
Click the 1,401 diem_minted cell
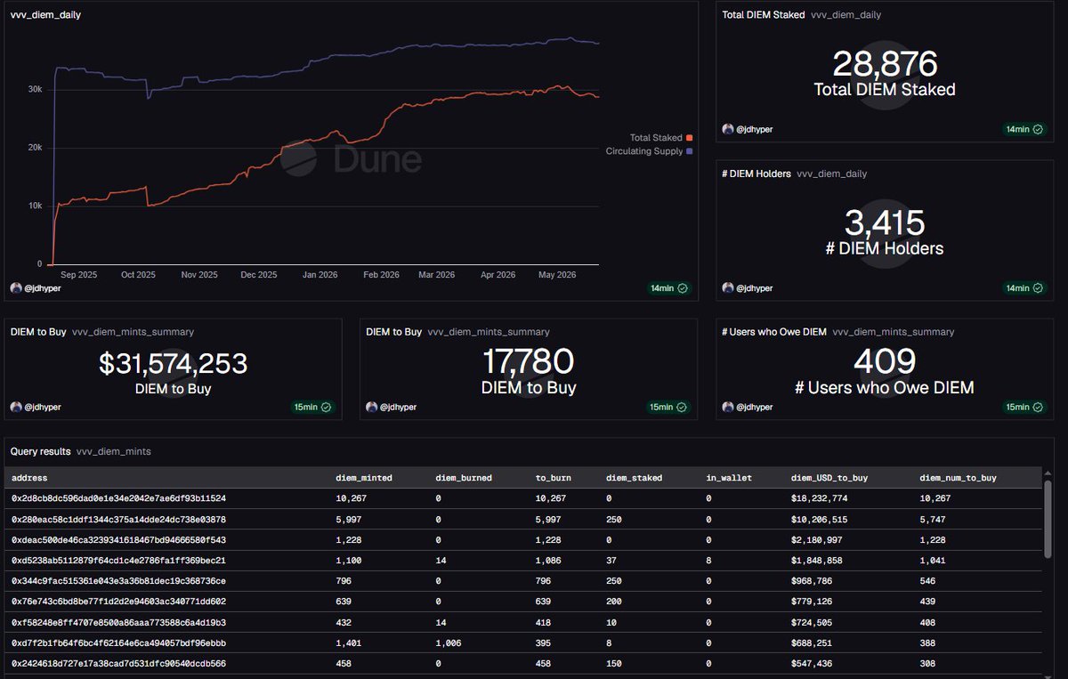(x=348, y=643)
